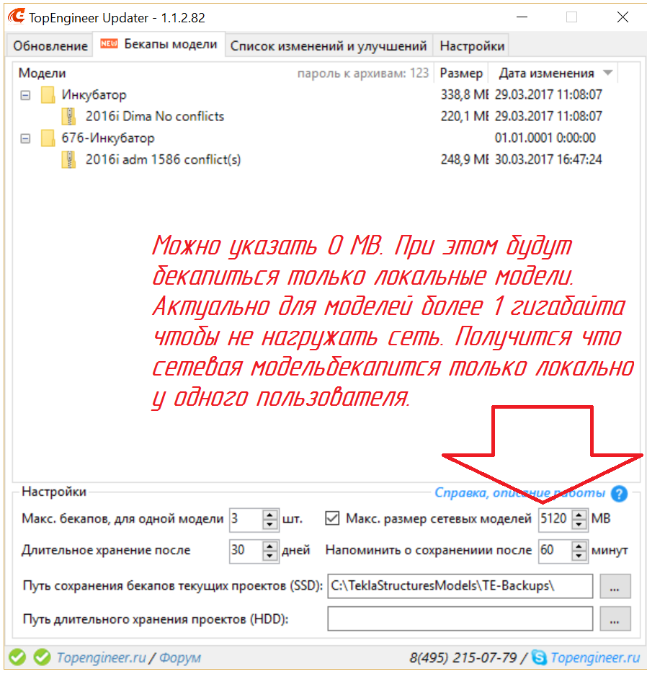This screenshot has width=647, height=679.
Task: Decrease long-term storage days value
Action: (270, 556)
